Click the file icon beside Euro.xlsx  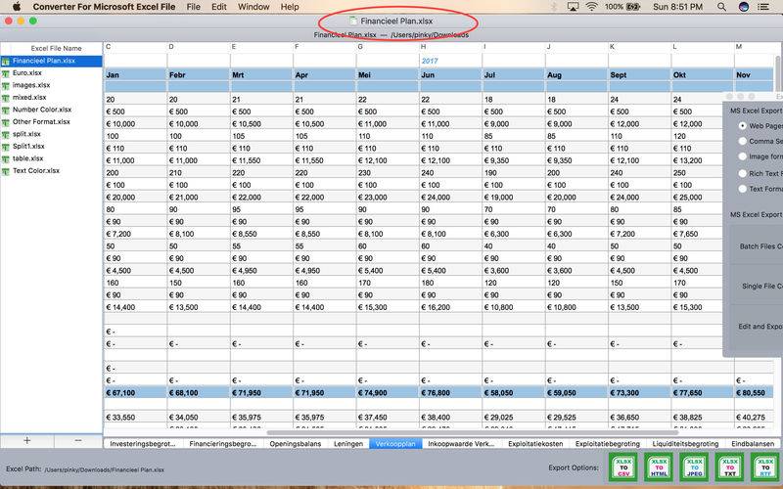pyautogui.click(x=6, y=73)
